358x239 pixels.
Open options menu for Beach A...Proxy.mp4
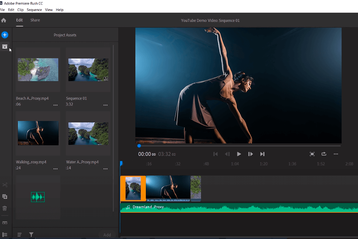tap(55, 105)
